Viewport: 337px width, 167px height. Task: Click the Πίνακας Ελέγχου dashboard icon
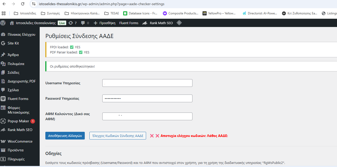click(x=3, y=34)
